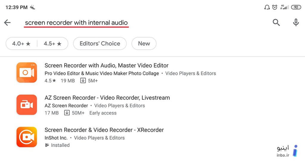305x162 pixels.
Task: Go back using the left arrow
Action: coord(7,23)
